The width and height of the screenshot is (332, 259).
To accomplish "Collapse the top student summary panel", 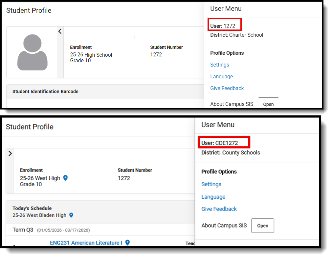I will tap(60, 31).
